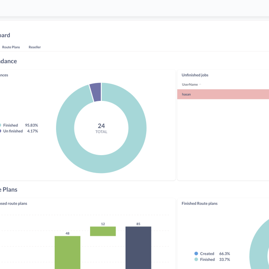Click the green bar labeled 48

coord(67,252)
